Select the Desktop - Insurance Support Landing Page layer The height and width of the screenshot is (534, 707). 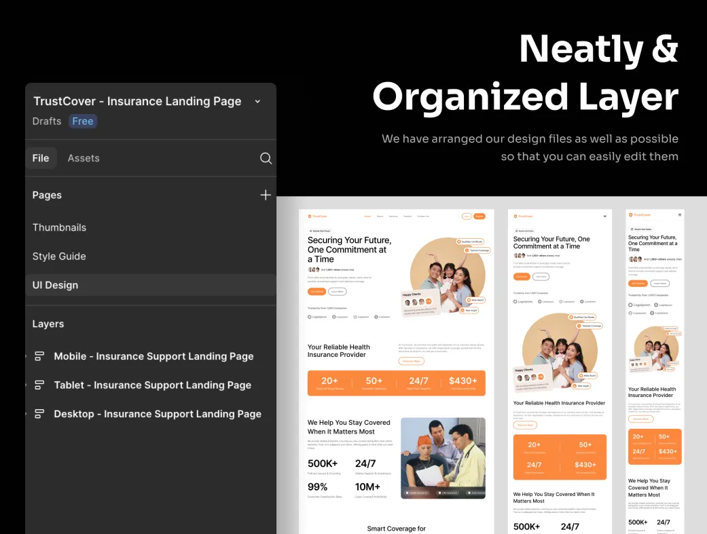(158, 414)
